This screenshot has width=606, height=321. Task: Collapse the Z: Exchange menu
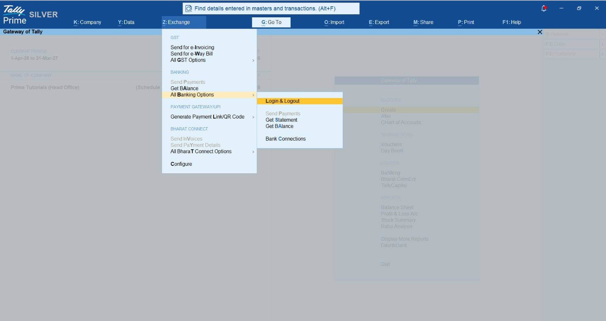pos(184,22)
